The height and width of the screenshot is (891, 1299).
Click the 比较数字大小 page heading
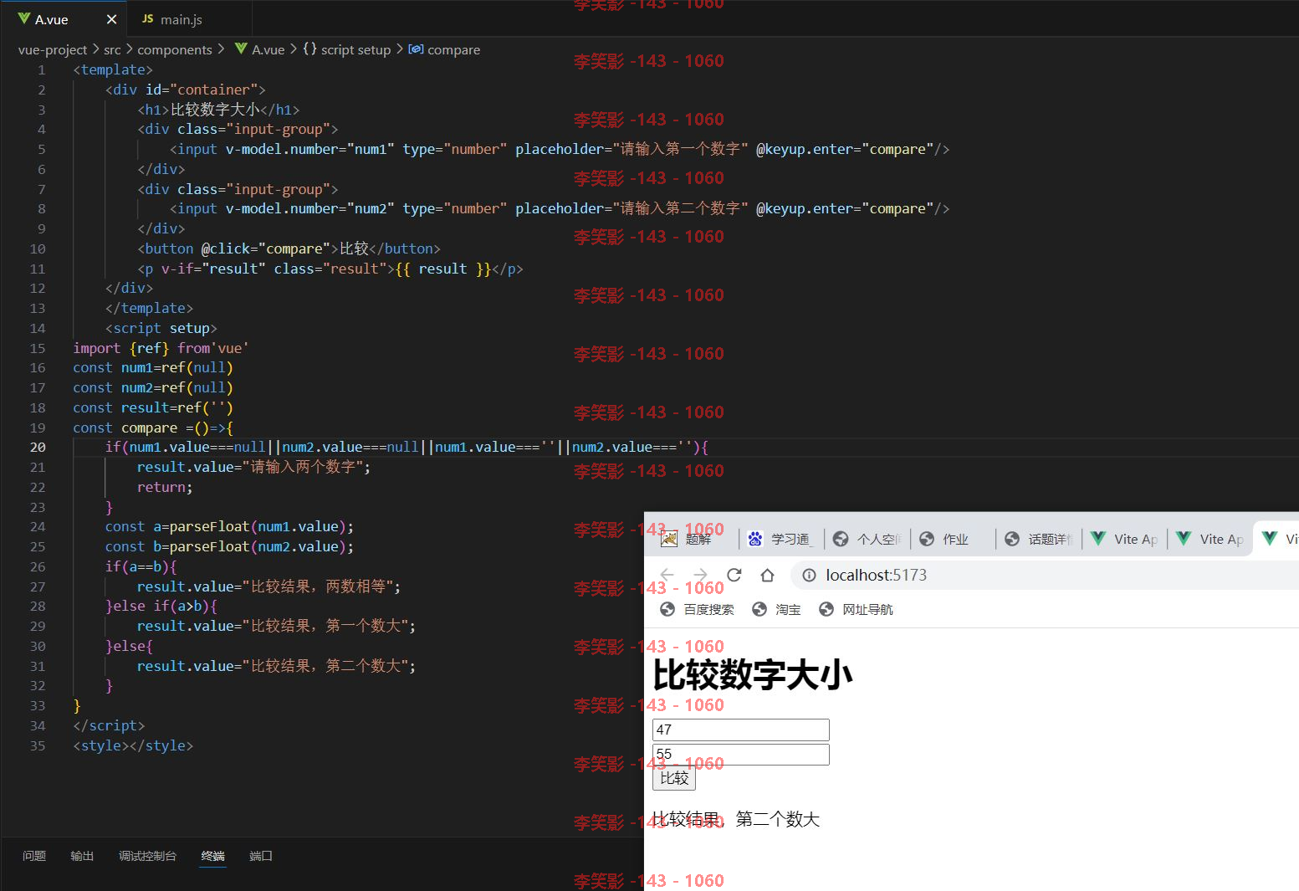[x=752, y=674]
